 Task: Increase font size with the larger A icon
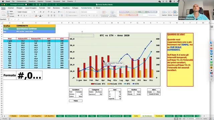point(40,12)
